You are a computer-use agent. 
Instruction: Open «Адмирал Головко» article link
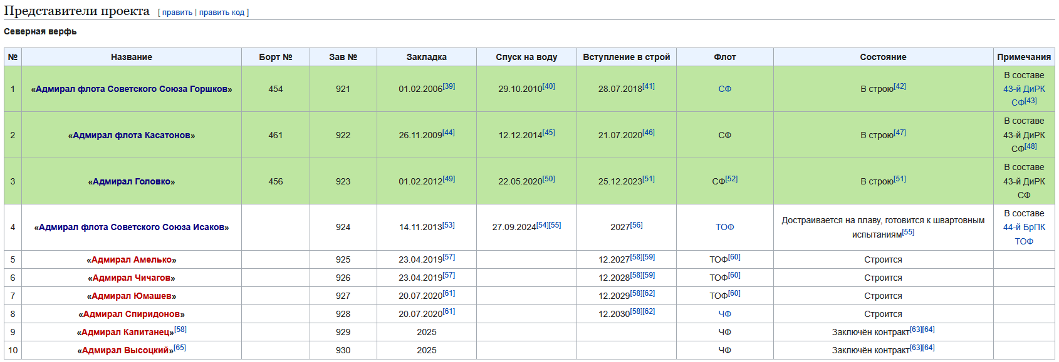[132, 182]
